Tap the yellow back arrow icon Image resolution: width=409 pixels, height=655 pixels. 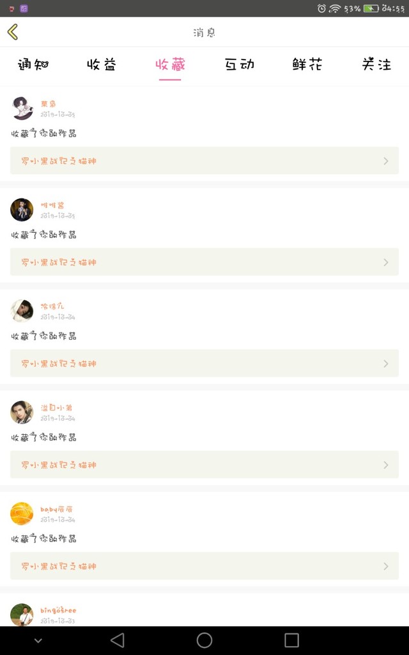(13, 32)
